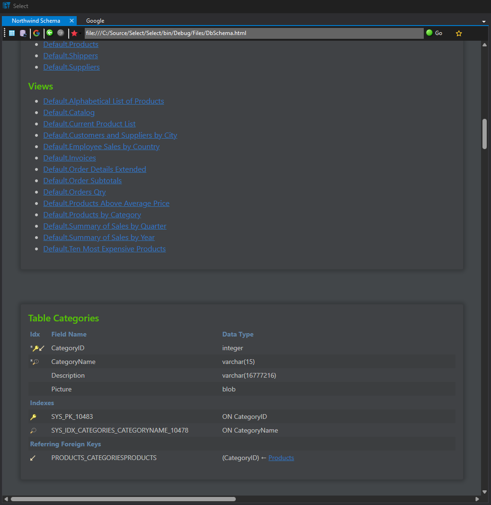Image resolution: width=491 pixels, height=505 pixels.
Task: Close the Northwind Schema tab
Action: click(x=71, y=21)
